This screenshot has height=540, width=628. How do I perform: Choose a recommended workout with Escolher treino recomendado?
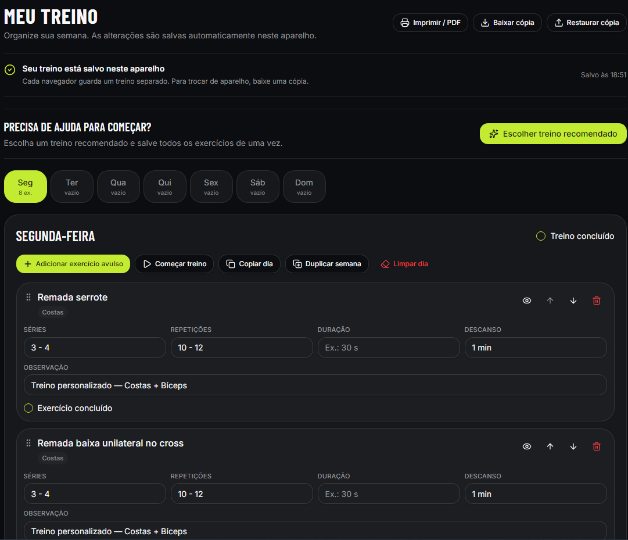553,134
